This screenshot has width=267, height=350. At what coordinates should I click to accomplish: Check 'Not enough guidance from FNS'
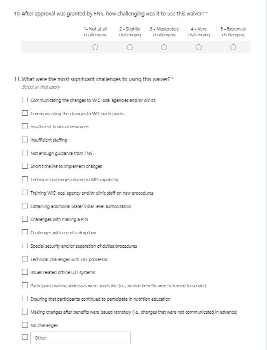pyautogui.click(x=25, y=153)
